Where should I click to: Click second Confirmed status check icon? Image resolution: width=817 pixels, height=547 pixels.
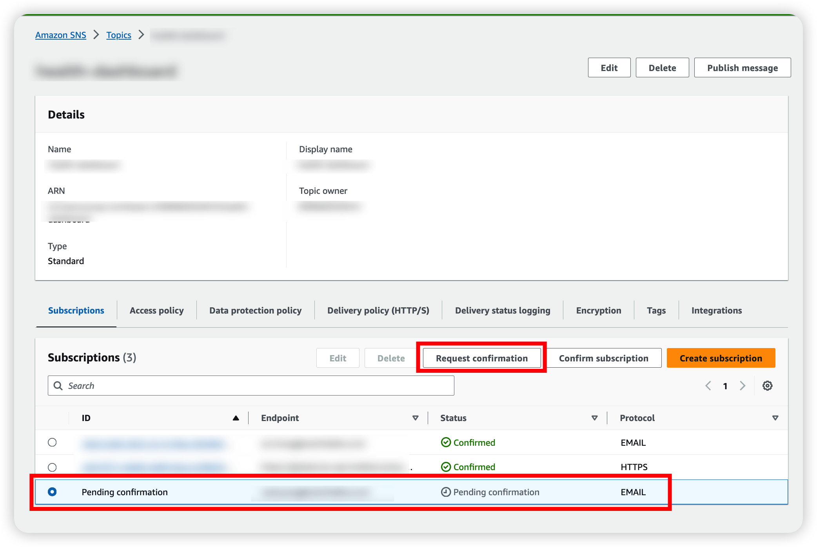(x=446, y=467)
